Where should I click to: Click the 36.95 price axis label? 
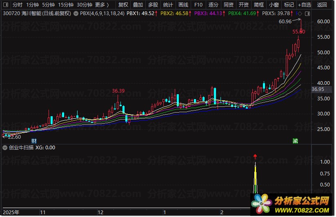[x=318, y=89]
